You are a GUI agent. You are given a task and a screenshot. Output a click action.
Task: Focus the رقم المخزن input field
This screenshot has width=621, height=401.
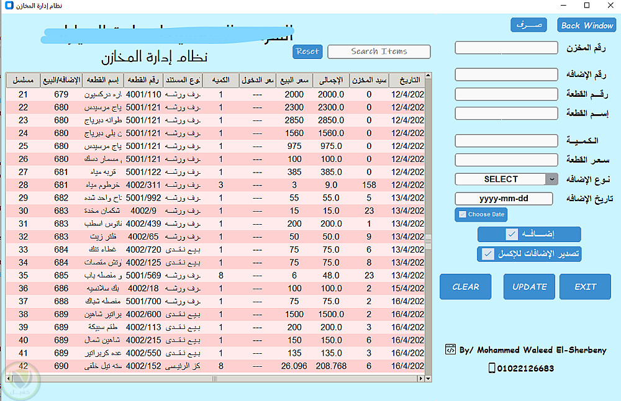point(507,48)
